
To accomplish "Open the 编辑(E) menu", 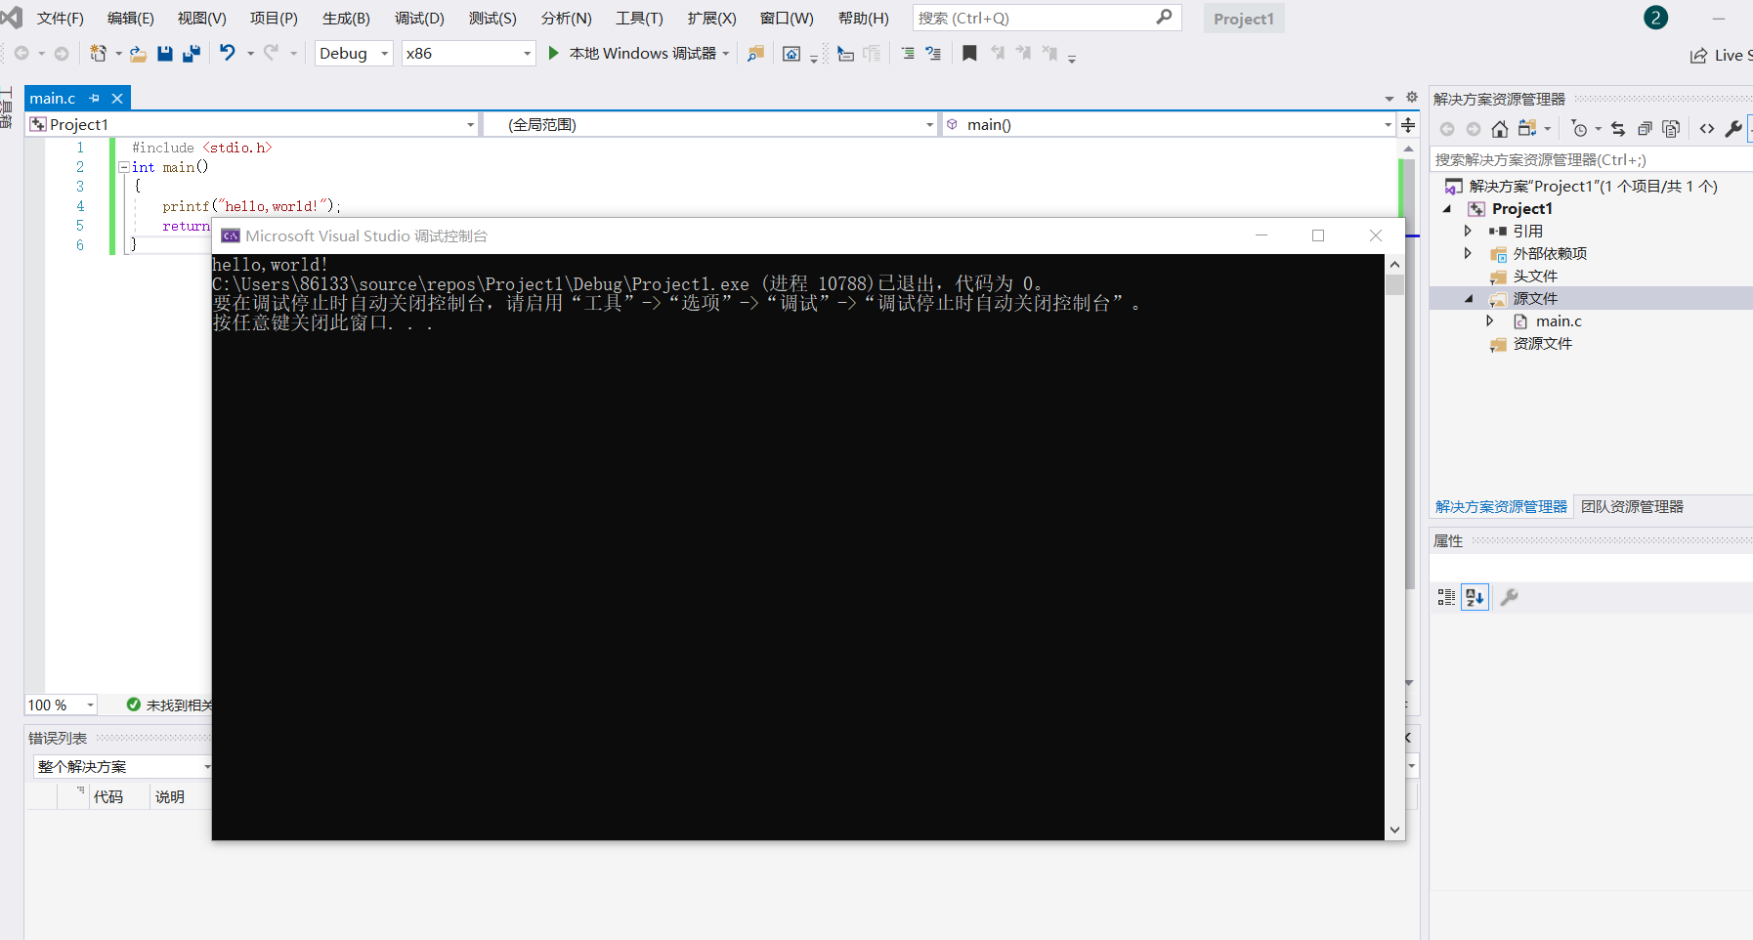I will (x=131, y=19).
